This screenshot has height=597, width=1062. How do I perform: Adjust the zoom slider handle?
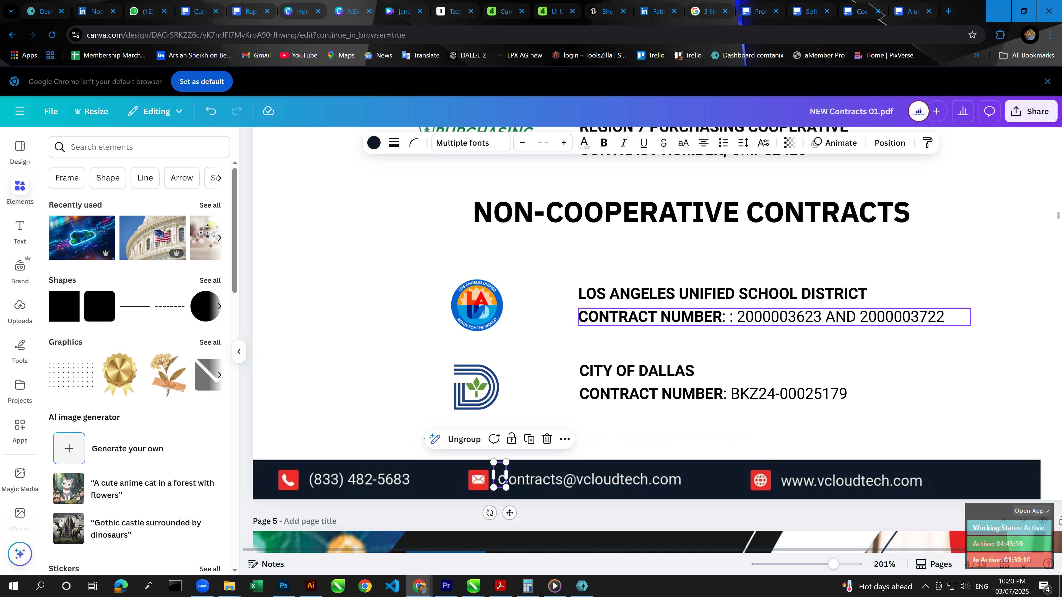(834, 564)
